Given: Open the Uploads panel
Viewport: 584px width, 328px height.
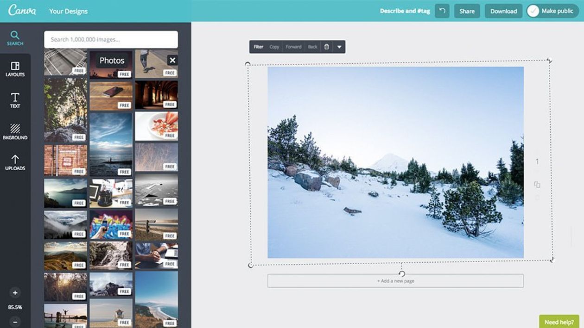Looking at the screenshot, I should click(x=15, y=162).
